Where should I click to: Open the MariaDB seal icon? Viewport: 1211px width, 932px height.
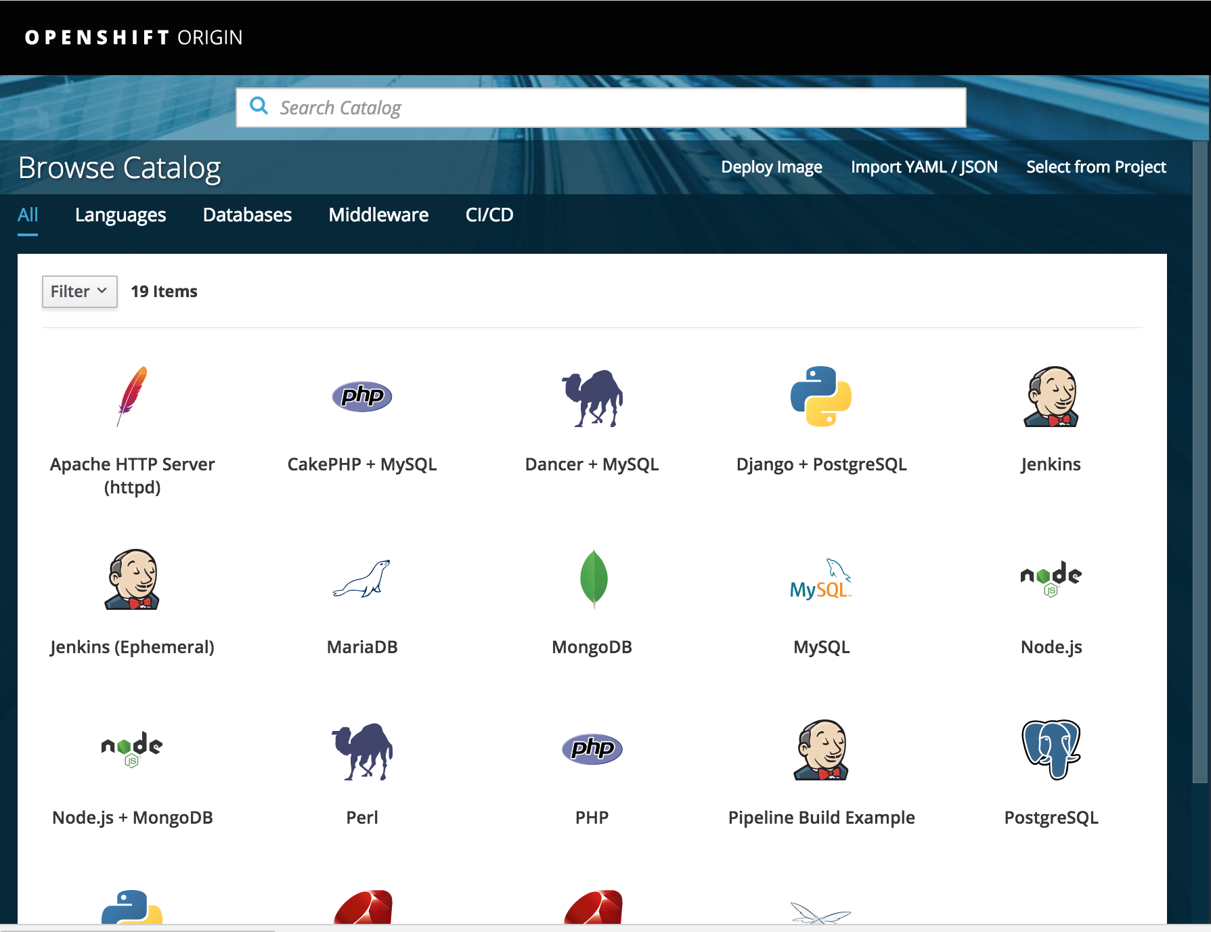[x=362, y=579]
